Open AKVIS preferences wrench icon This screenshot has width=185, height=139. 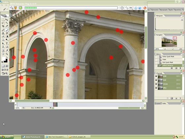[127, 8]
